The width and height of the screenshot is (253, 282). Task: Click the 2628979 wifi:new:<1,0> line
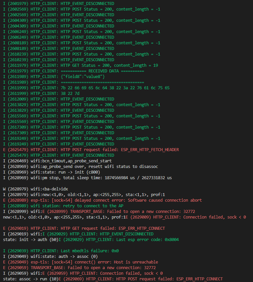84,195
